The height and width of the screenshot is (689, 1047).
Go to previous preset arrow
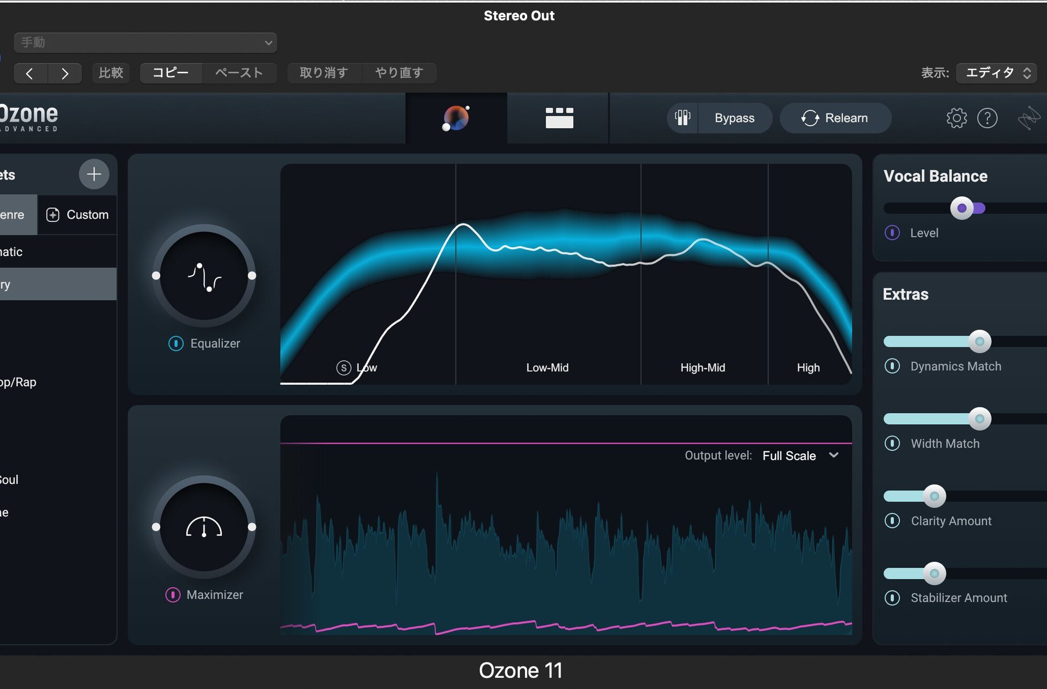click(x=30, y=73)
